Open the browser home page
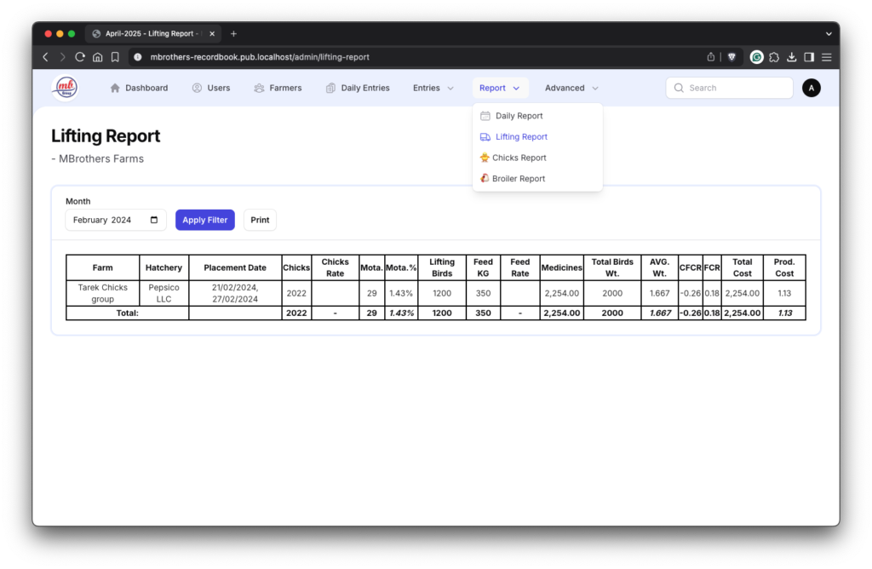The height and width of the screenshot is (569, 872). click(x=97, y=57)
